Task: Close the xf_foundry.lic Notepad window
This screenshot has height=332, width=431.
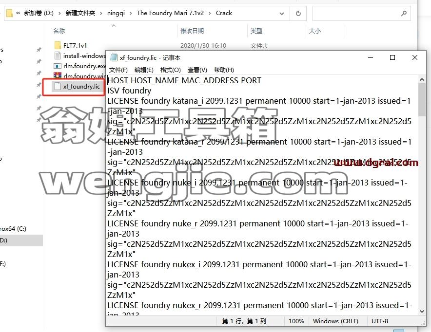Action: 415,57
